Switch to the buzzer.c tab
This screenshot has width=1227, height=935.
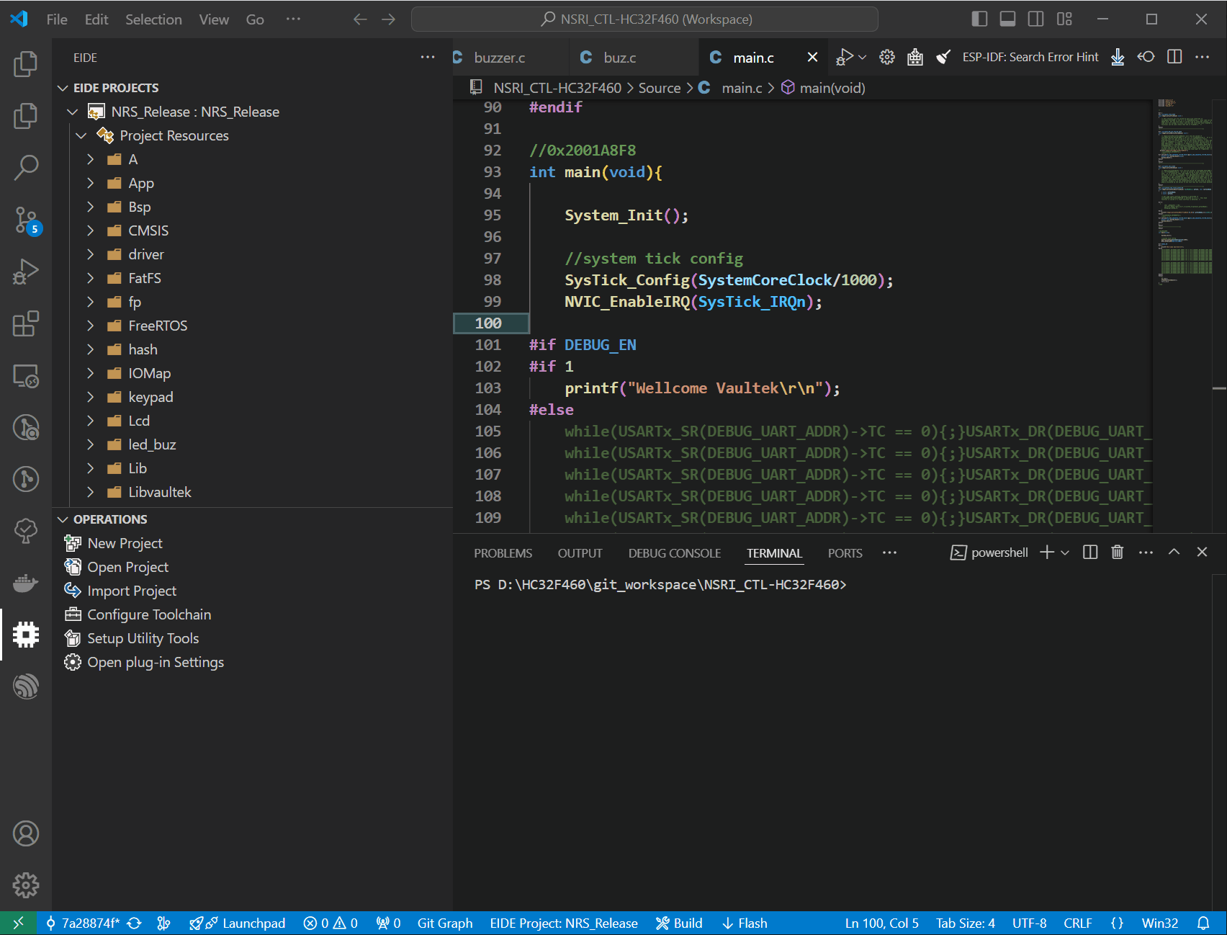[500, 58]
